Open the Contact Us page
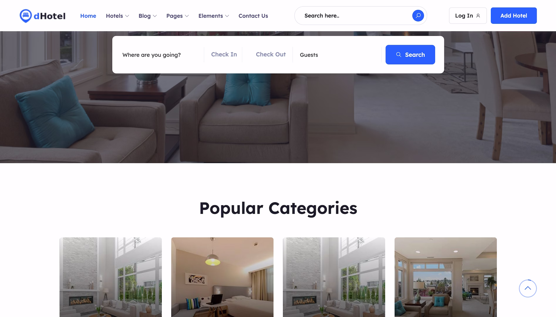Image resolution: width=556 pixels, height=317 pixels. [253, 16]
